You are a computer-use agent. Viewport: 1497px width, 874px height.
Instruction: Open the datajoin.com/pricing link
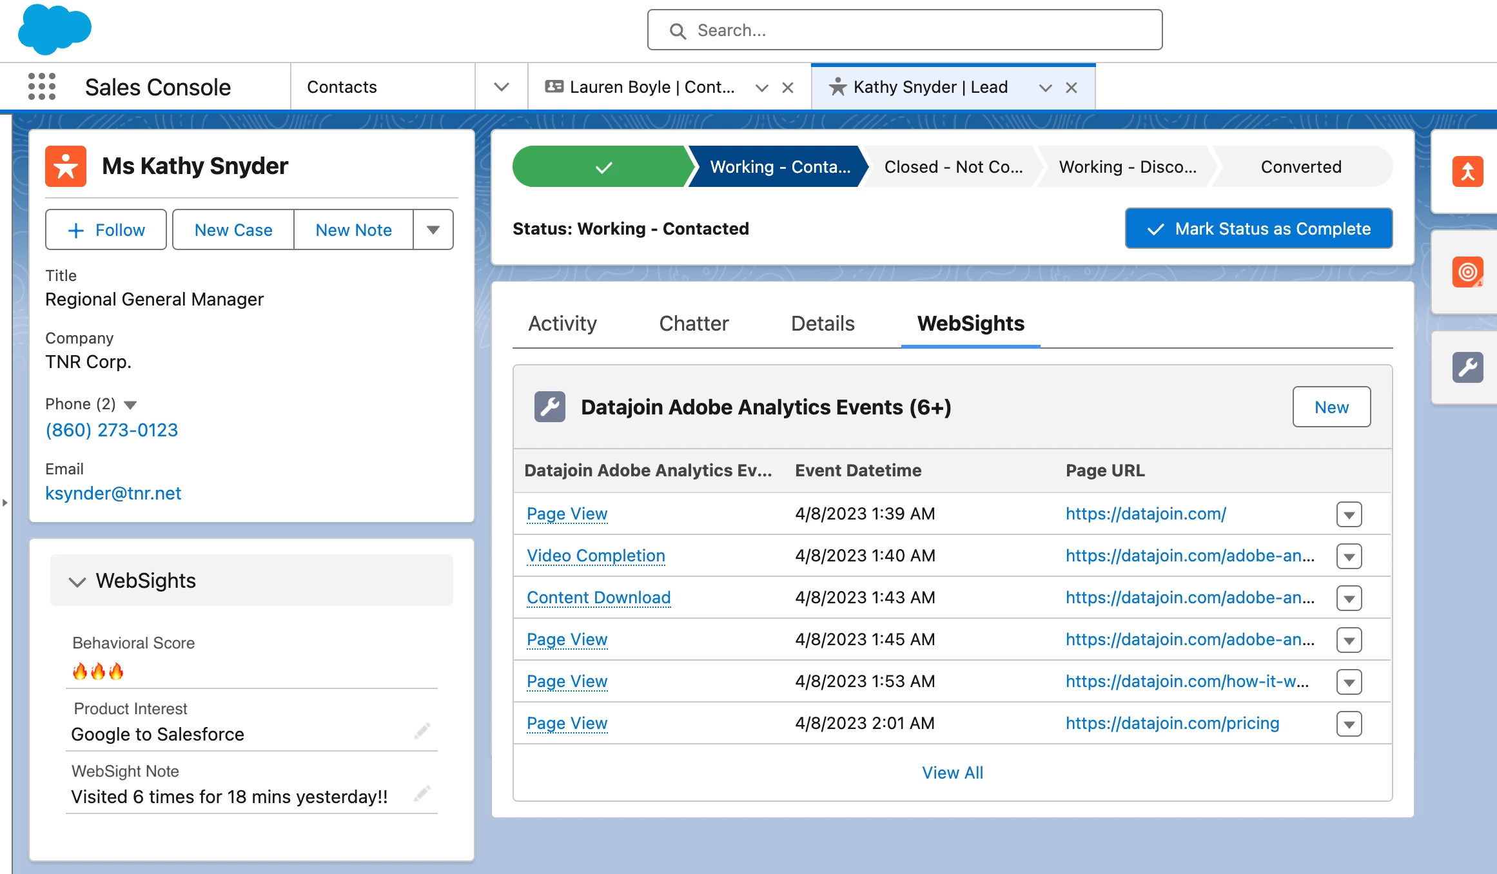point(1172,723)
